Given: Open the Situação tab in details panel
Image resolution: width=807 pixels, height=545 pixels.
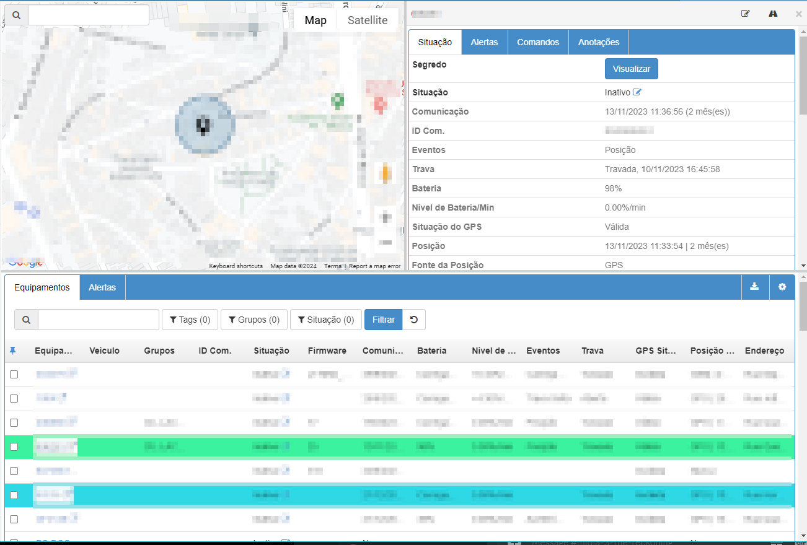Looking at the screenshot, I should pos(435,42).
